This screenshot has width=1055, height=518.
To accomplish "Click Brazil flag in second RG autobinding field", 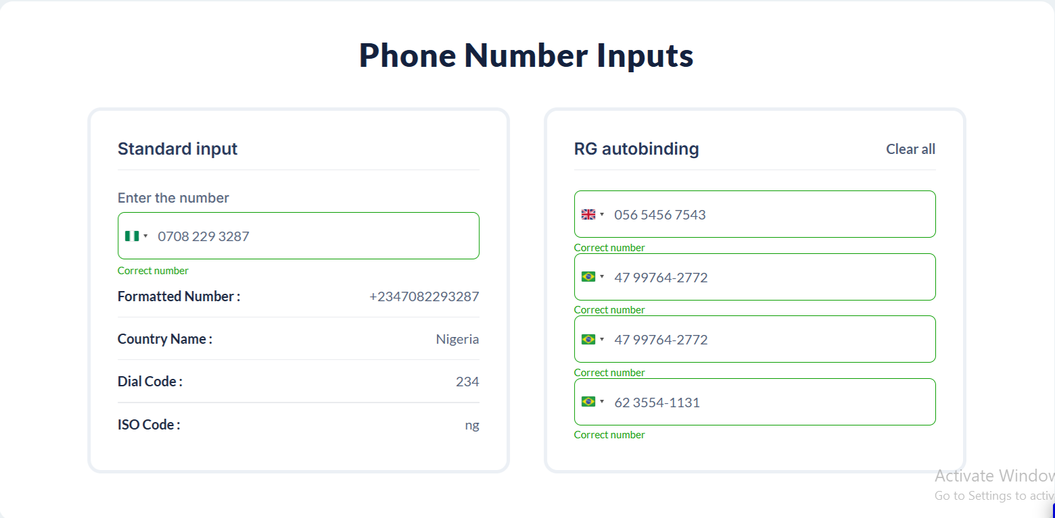I will pyautogui.click(x=588, y=277).
